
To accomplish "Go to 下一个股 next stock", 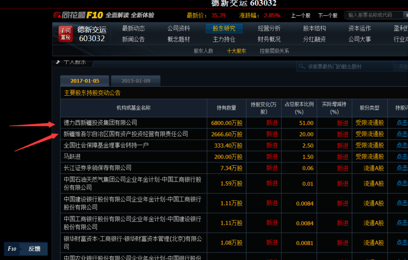I will (328, 15).
